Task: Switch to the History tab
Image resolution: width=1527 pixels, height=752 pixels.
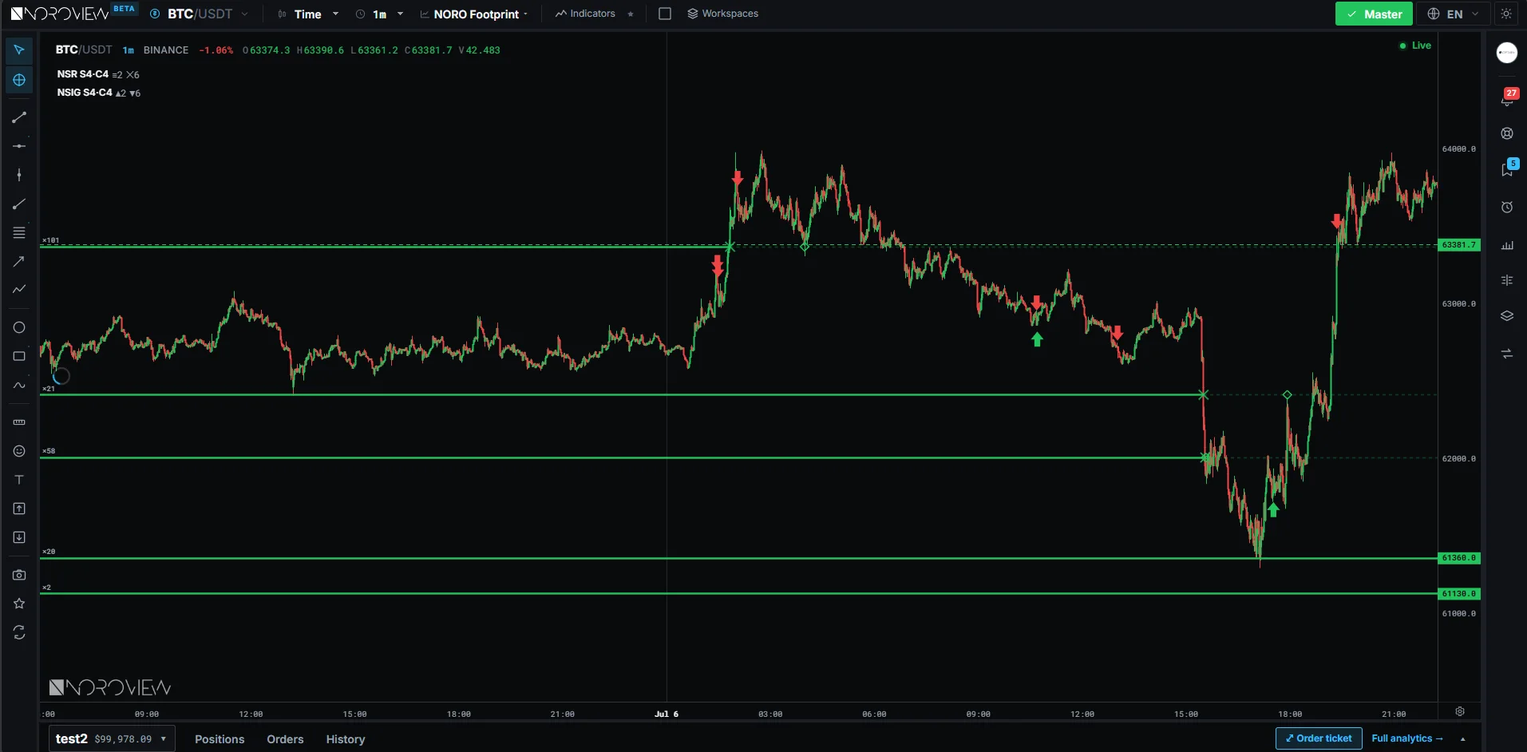Action: coord(346,739)
